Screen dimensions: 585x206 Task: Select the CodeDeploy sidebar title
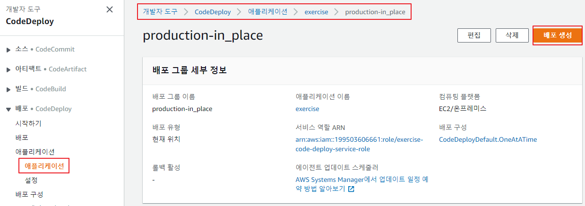(30, 22)
